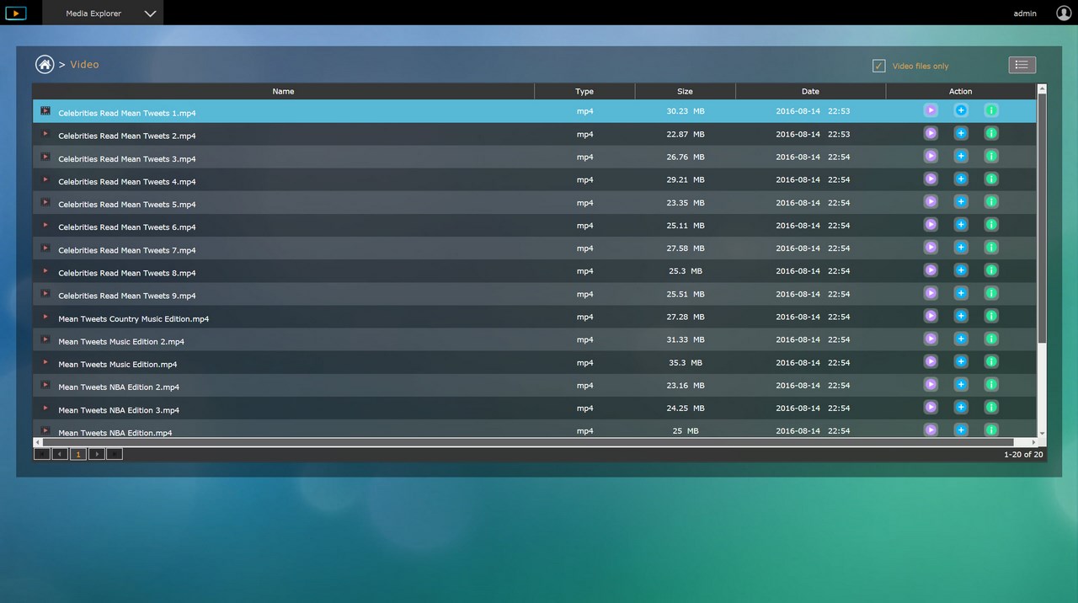Play Celebrities Read Mean Tweets 6.mp4
Screen dimensions: 1078x603
[931, 224]
